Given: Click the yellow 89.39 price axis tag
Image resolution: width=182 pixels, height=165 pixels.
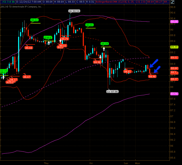Looking at the screenshot, I should point(174,47).
